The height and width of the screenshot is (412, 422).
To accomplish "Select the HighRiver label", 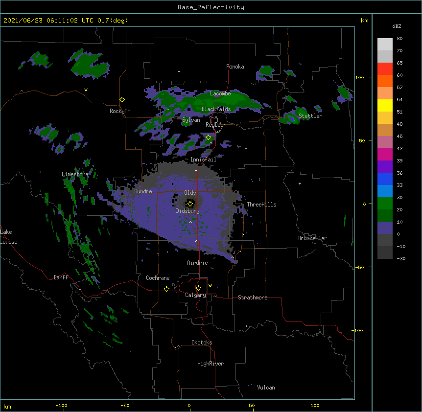I will click(x=211, y=364).
